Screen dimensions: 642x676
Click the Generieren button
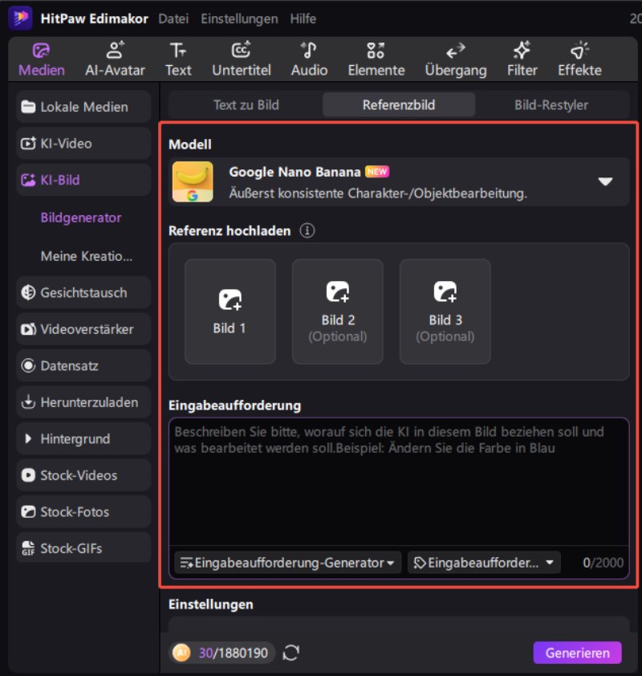(577, 653)
